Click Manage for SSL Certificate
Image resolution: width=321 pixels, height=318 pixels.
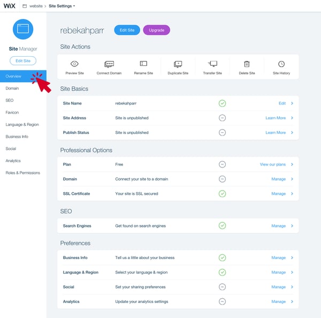click(x=278, y=194)
